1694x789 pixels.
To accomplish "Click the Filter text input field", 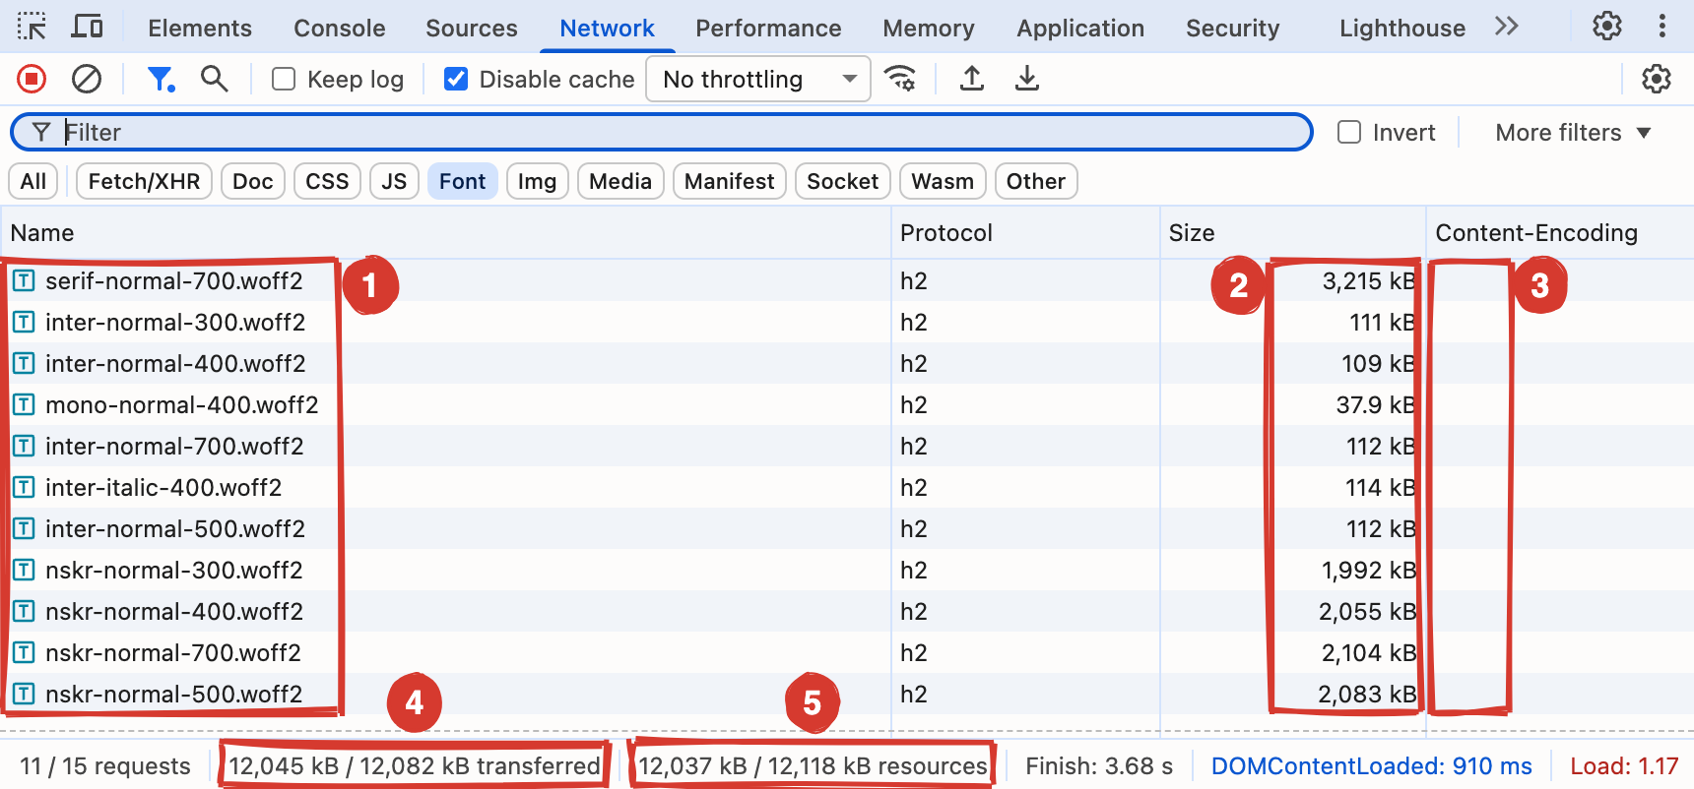I will pos(661,132).
